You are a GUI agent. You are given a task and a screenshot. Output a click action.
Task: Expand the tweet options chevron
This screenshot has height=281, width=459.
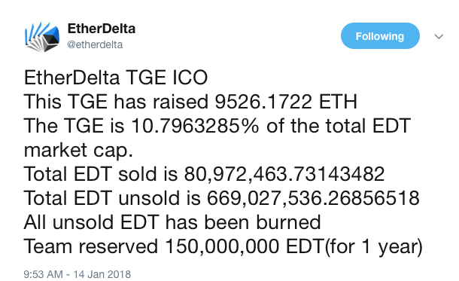pyautogui.click(x=439, y=37)
